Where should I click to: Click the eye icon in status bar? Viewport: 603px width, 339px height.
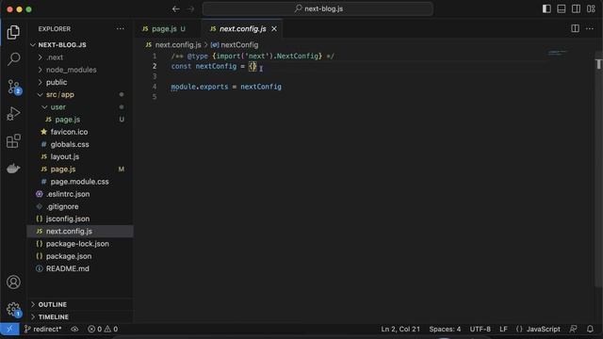point(74,329)
